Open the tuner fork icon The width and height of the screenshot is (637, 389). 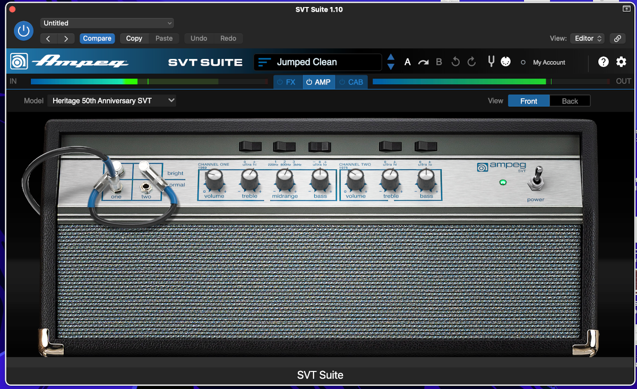click(x=491, y=62)
